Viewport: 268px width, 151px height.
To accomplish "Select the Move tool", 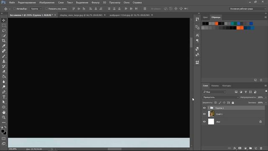I will (4, 21).
